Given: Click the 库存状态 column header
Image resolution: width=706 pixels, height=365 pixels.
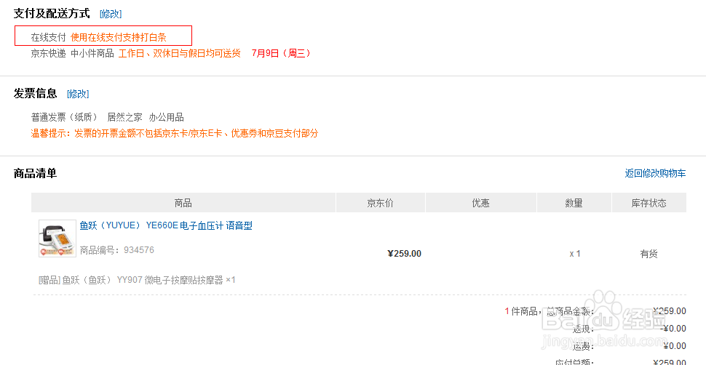Looking at the screenshot, I should point(648,203).
